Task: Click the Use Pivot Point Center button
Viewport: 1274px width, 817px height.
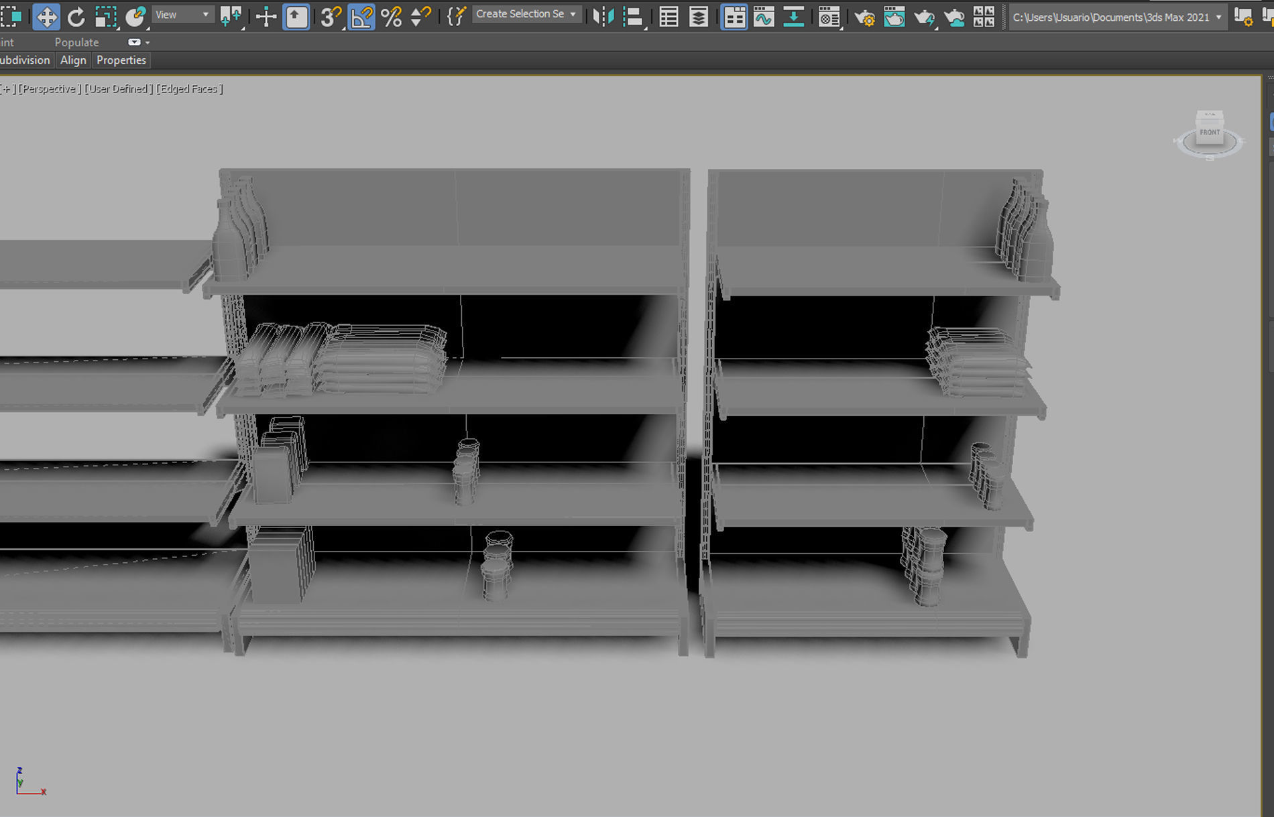Action: click(231, 17)
